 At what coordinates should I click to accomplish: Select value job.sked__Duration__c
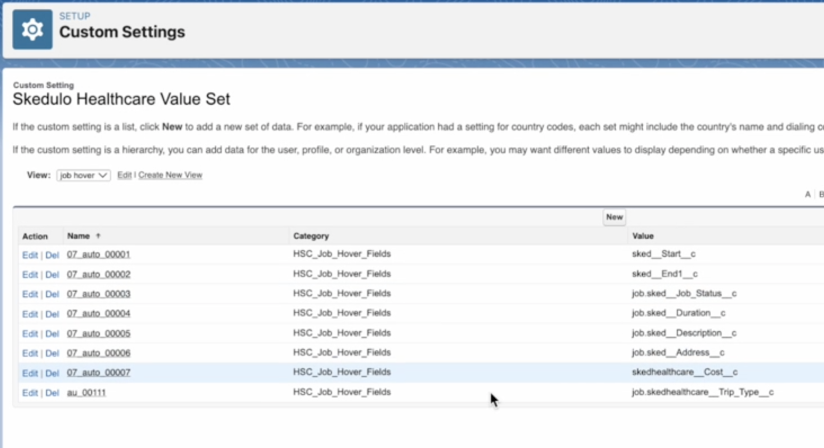(x=678, y=313)
